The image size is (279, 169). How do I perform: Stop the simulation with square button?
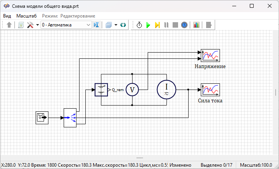(175, 25)
